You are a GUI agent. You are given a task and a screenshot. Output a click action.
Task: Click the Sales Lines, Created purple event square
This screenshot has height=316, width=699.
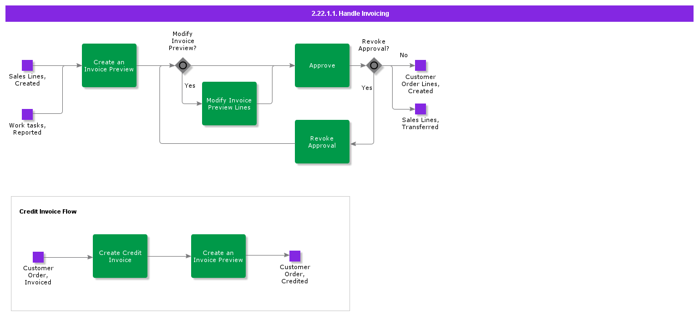click(27, 65)
